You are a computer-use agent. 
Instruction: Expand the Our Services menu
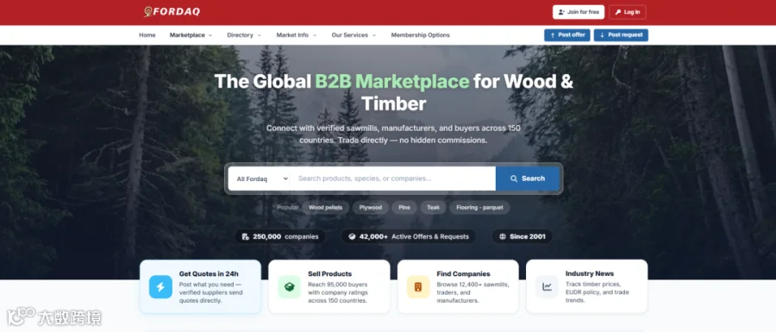(354, 35)
